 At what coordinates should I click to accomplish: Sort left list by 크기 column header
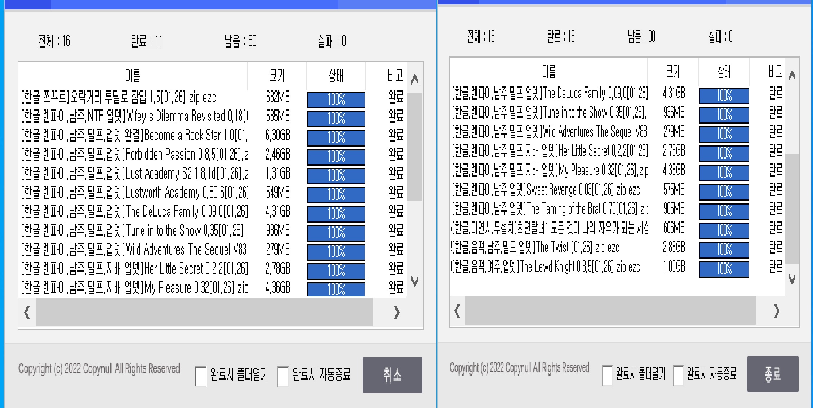pyautogui.click(x=277, y=76)
